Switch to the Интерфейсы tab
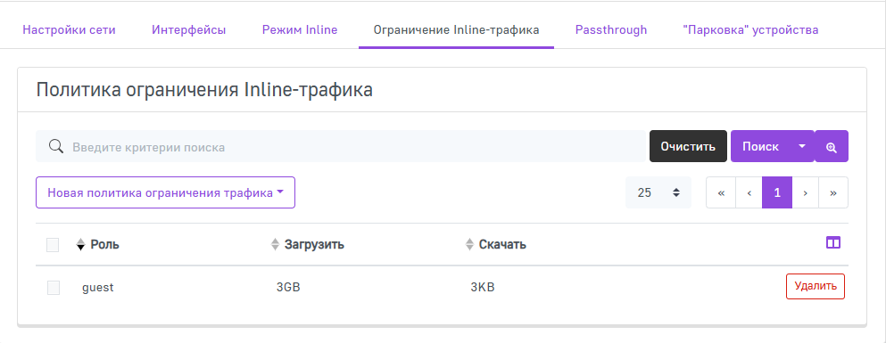Viewport: 886px width, 343px height. click(189, 30)
